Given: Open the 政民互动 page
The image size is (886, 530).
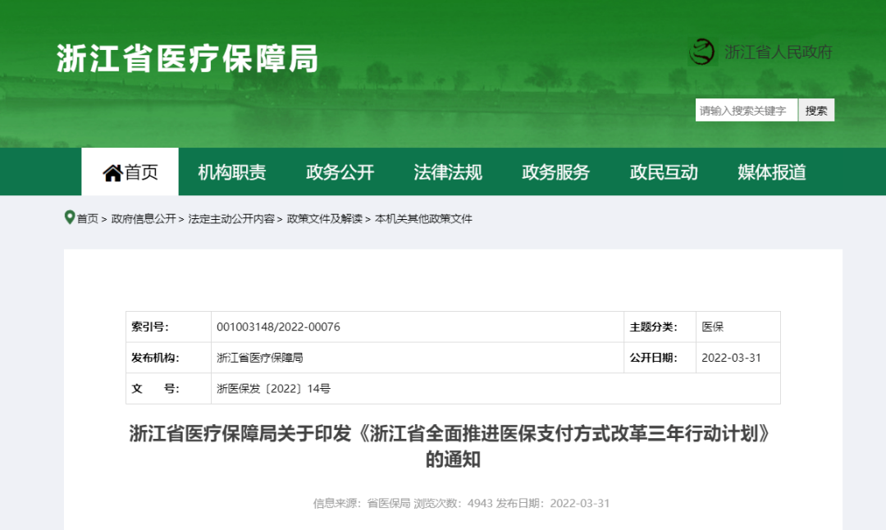Looking at the screenshot, I should coord(664,171).
